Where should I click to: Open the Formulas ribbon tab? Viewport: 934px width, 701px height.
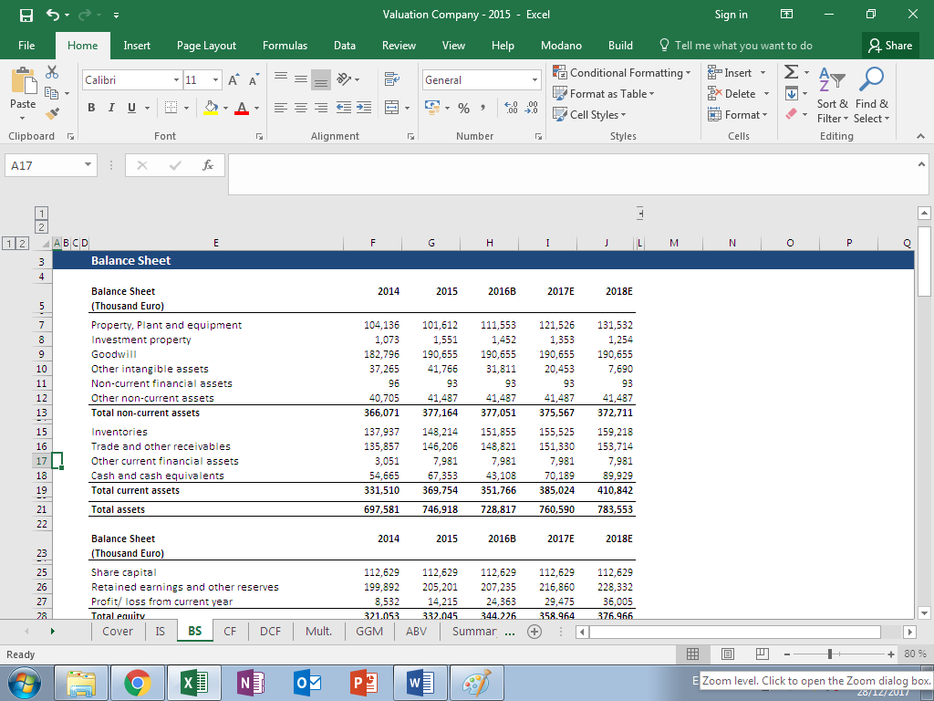285,46
